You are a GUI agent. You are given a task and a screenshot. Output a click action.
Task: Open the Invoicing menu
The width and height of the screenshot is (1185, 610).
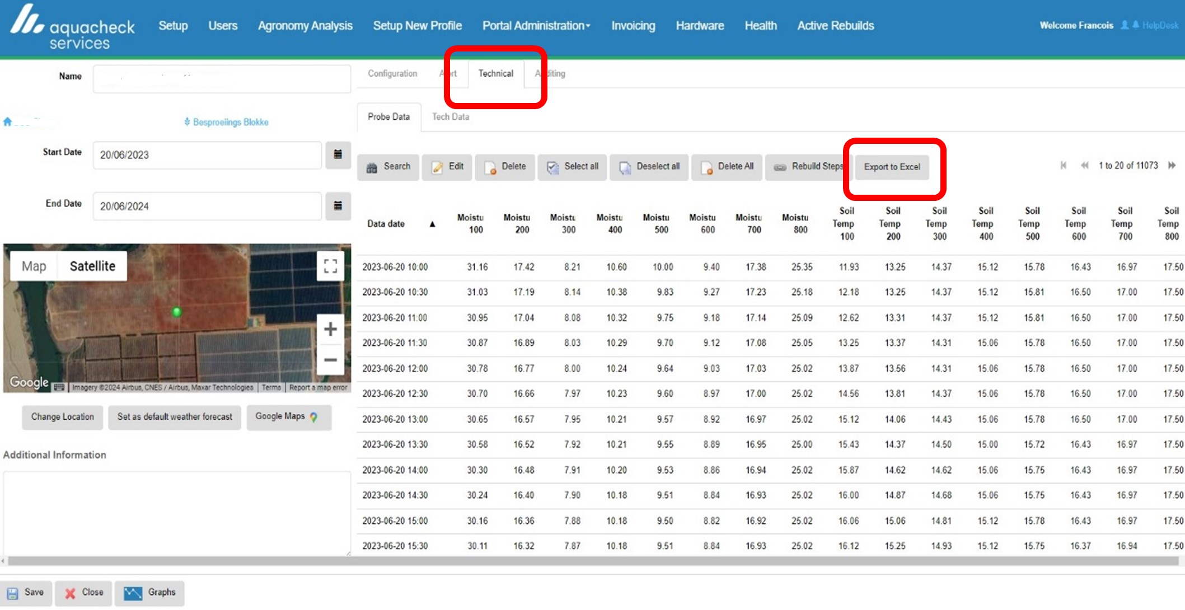point(633,26)
